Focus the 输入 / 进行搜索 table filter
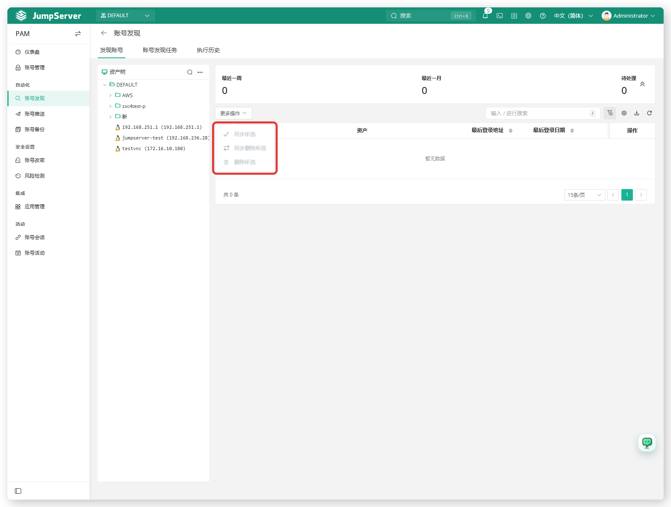The width and height of the screenshot is (671, 507). tap(543, 113)
